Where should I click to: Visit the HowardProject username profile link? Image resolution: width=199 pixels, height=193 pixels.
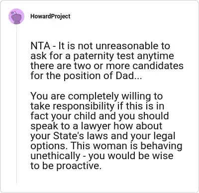coord(50,16)
